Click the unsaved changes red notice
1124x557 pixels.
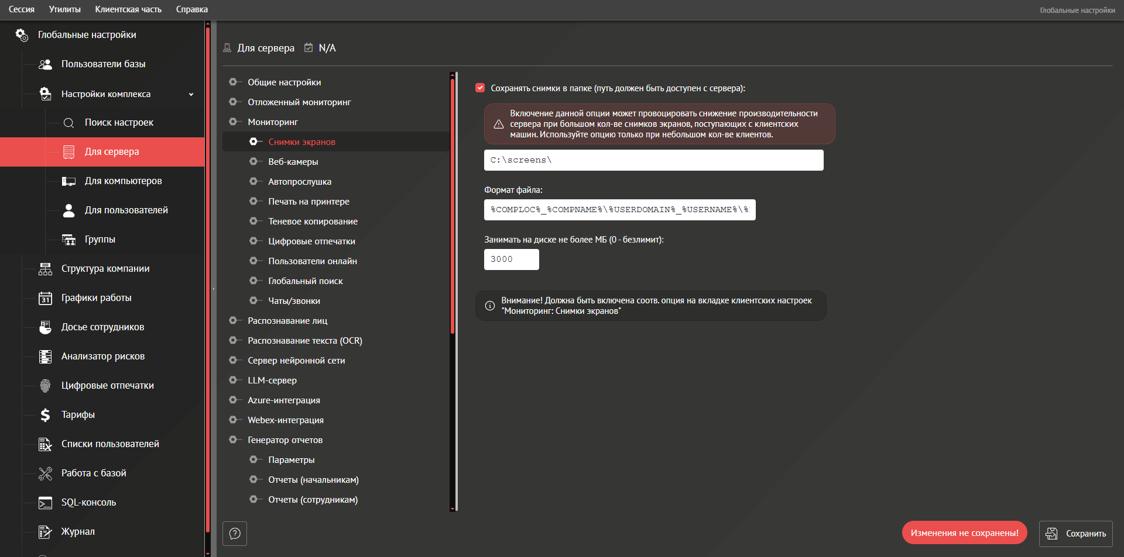(x=964, y=533)
